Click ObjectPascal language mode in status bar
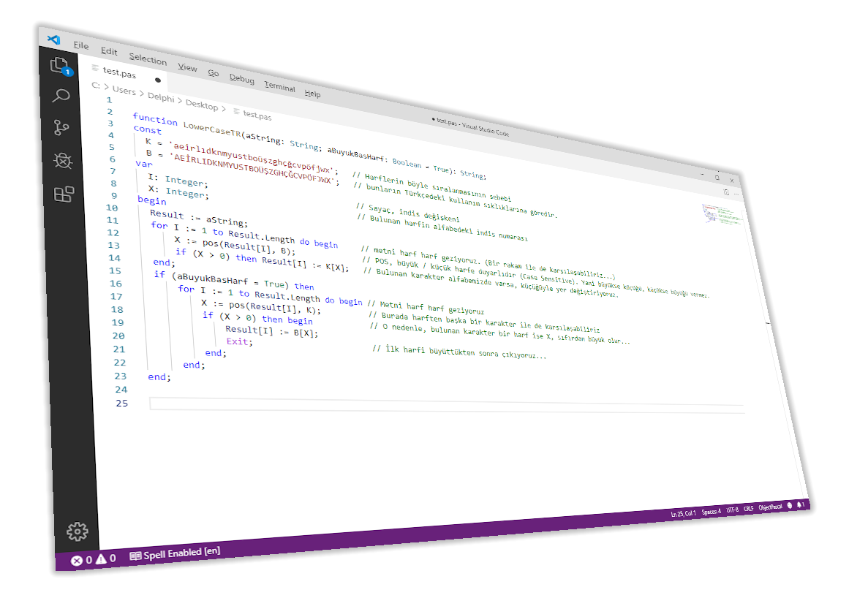The image size is (849, 598). point(770,507)
